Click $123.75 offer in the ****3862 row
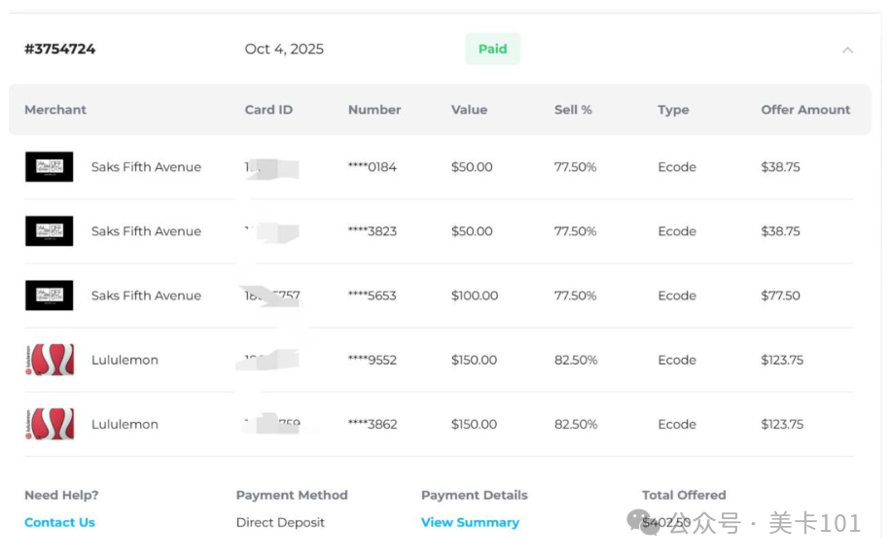The height and width of the screenshot is (559, 890). (x=782, y=424)
